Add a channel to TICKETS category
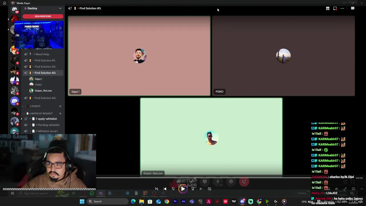This screenshot has width=366, height=206. [x=60, y=106]
